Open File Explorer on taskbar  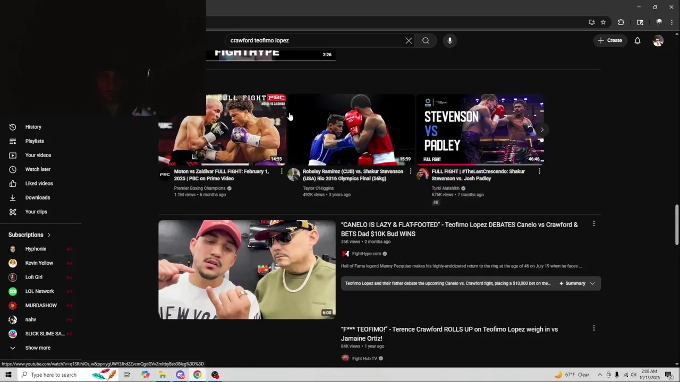[x=163, y=375]
